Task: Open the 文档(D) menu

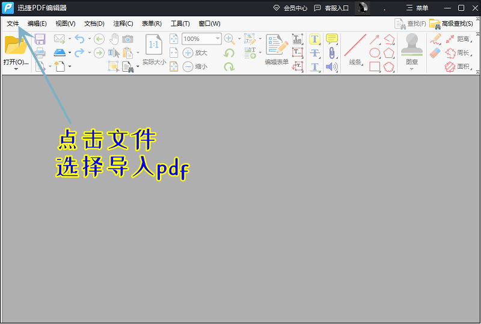Action: [94, 23]
